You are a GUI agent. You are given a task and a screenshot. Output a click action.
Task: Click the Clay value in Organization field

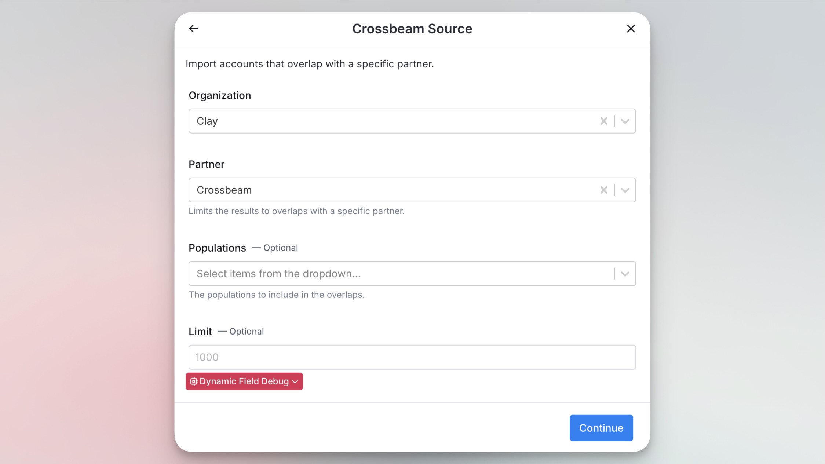[207, 121]
